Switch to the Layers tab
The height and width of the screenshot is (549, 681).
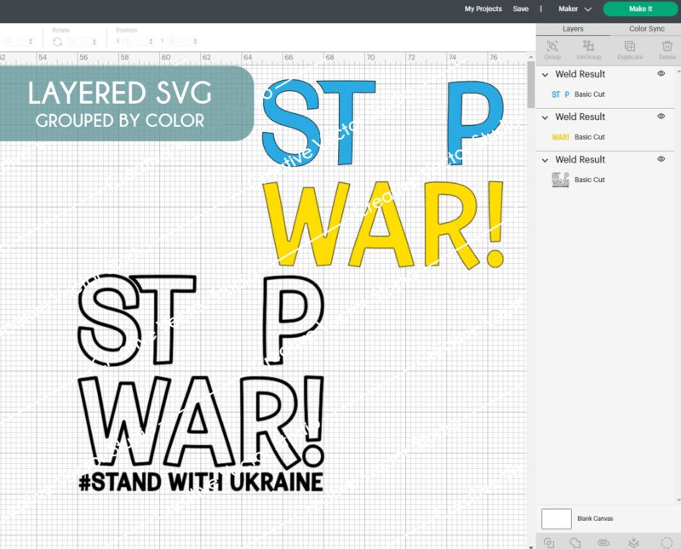[573, 29]
